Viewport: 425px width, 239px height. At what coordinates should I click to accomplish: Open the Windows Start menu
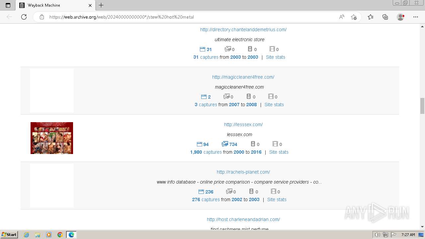(9, 235)
